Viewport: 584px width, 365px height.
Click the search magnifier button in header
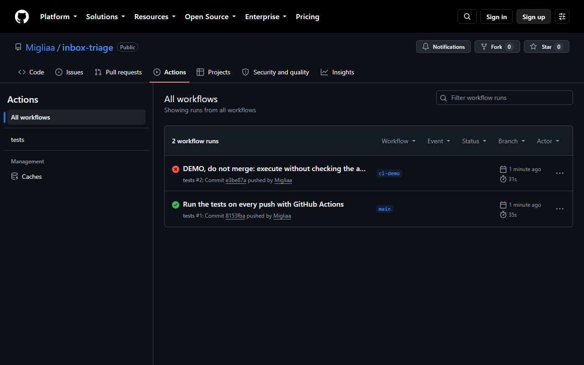coord(467,16)
